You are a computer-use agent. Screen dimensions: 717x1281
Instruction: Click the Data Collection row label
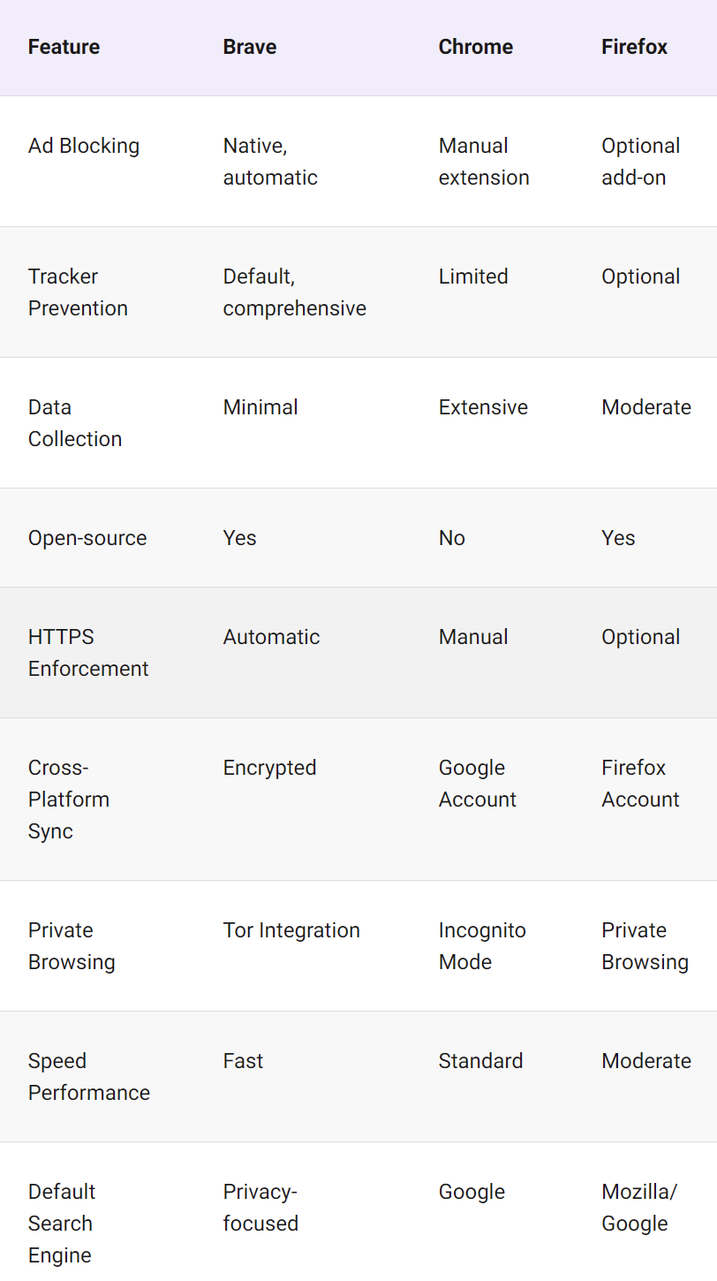[x=75, y=423]
